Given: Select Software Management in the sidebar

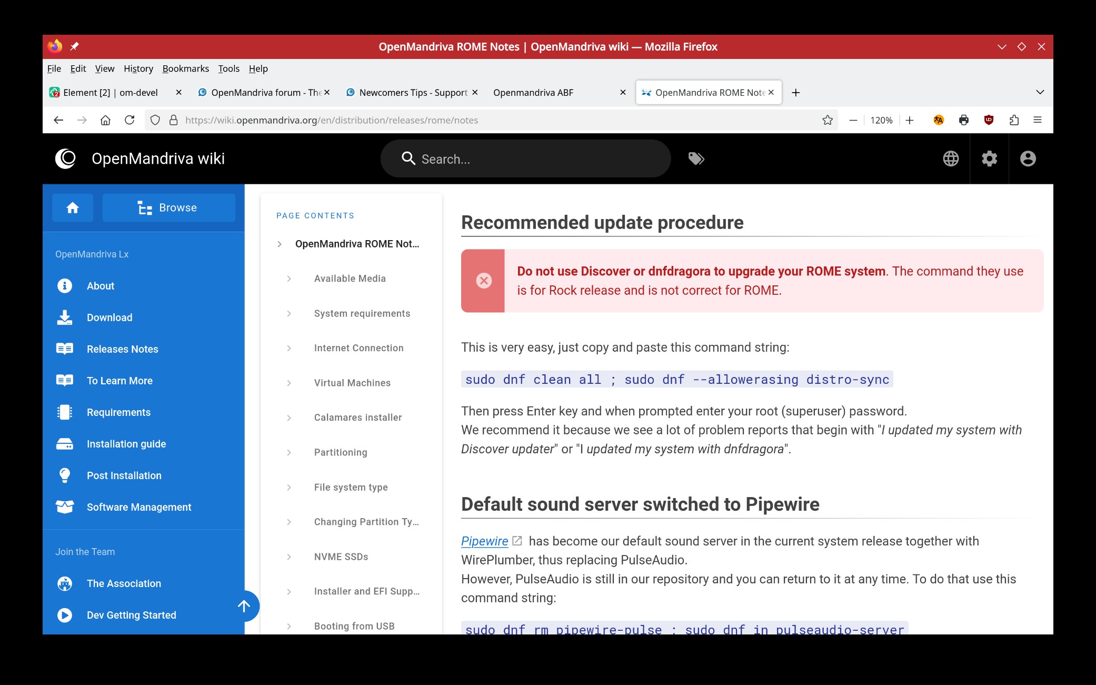Looking at the screenshot, I should (x=138, y=507).
